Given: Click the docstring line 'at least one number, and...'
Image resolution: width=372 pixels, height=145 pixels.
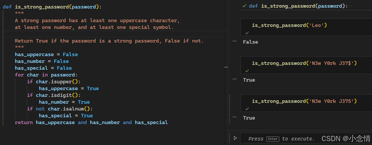Looking at the screenshot, I should pyautogui.click(x=94, y=27).
